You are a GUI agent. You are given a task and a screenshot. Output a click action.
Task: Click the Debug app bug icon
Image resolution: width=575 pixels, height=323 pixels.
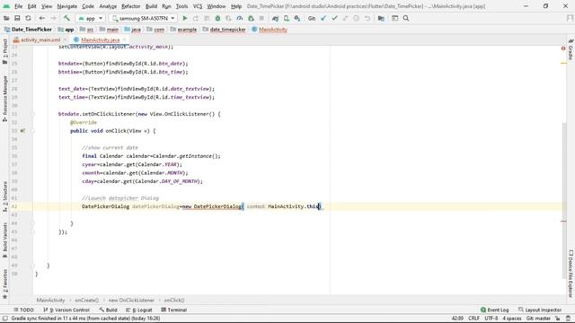(x=217, y=18)
